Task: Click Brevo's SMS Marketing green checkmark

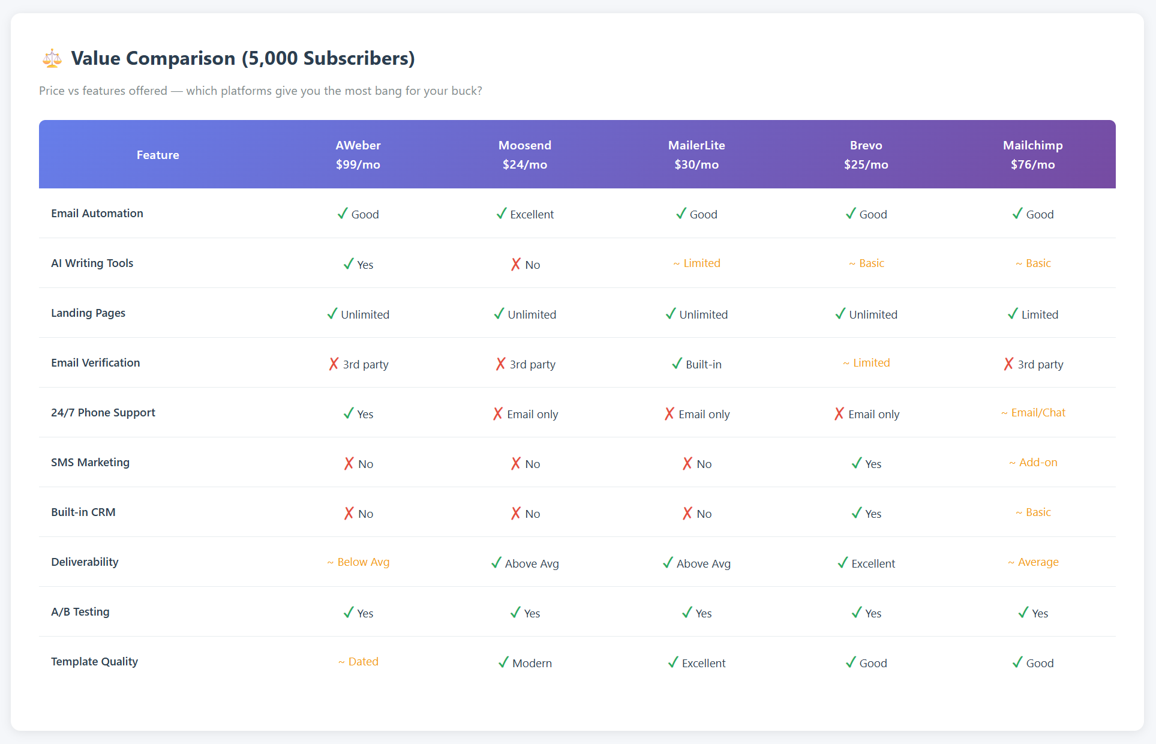Action: click(x=857, y=463)
